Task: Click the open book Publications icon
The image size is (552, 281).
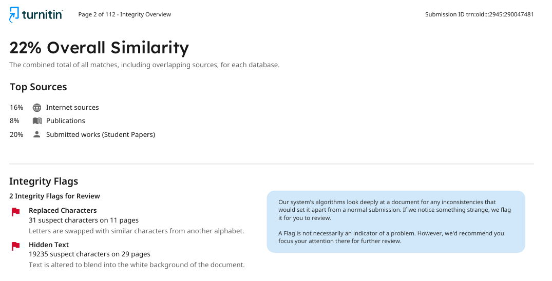Action: pyautogui.click(x=37, y=121)
